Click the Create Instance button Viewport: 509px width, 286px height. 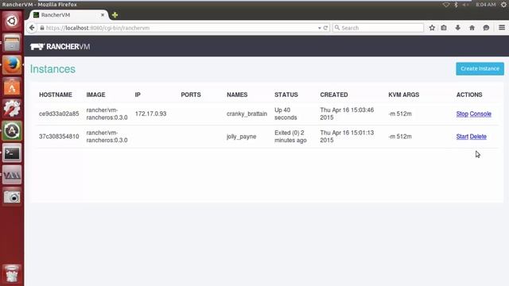480,69
